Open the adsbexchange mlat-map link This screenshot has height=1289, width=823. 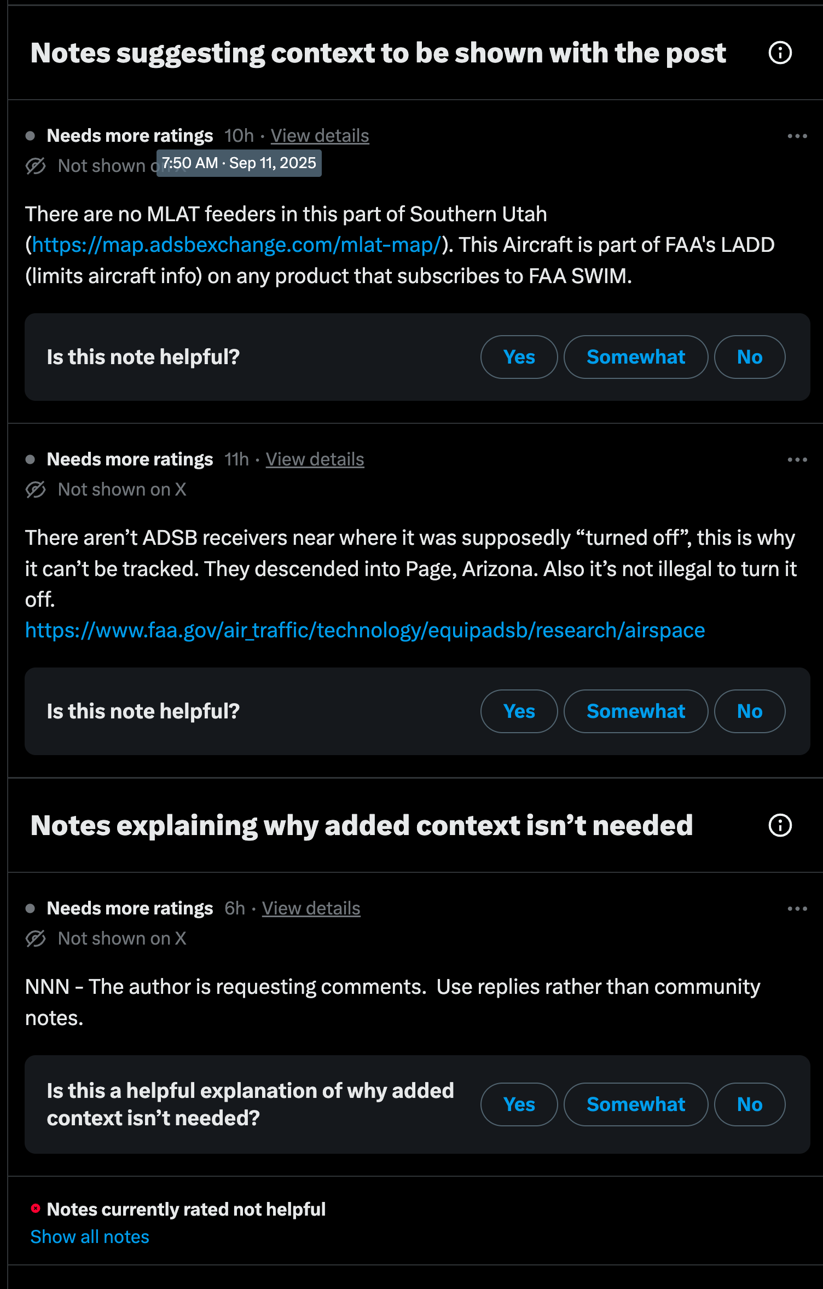coord(236,245)
